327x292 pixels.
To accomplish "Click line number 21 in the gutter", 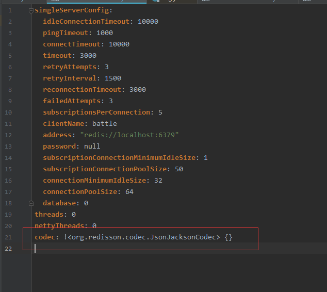I will pyautogui.click(x=8, y=237).
